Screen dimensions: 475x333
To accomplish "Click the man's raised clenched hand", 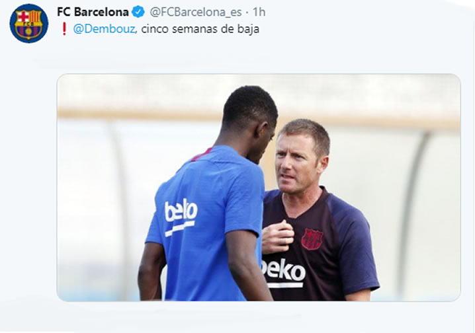I will pyautogui.click(x=277, y=237).
